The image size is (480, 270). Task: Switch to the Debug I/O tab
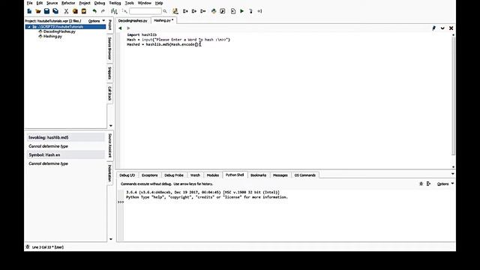[127, 175]
